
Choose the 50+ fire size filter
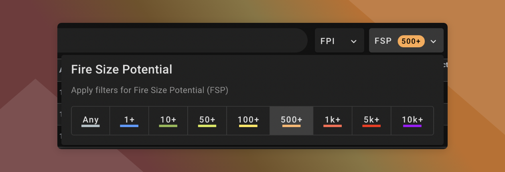207,120
